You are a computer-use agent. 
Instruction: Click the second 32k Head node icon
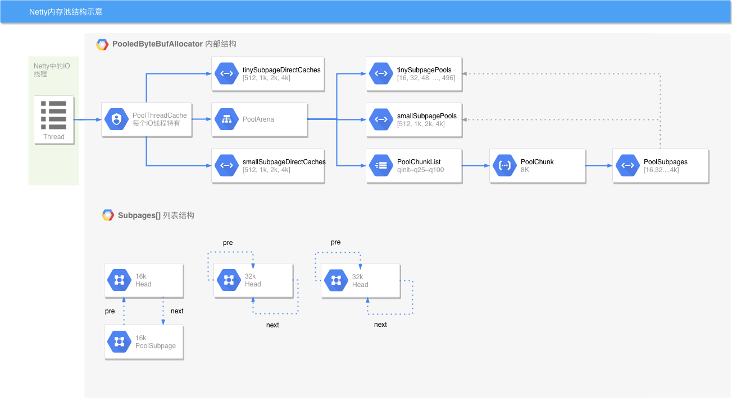336,280
